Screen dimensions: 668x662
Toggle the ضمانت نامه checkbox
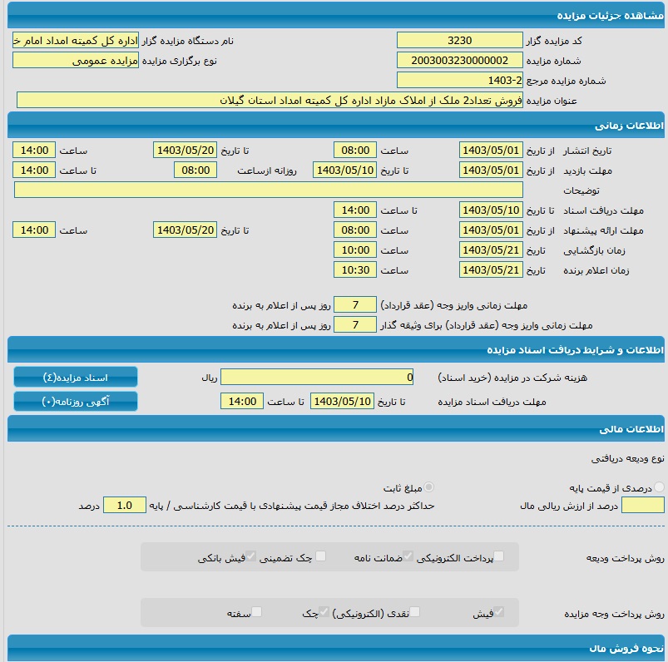coord(408,556)
